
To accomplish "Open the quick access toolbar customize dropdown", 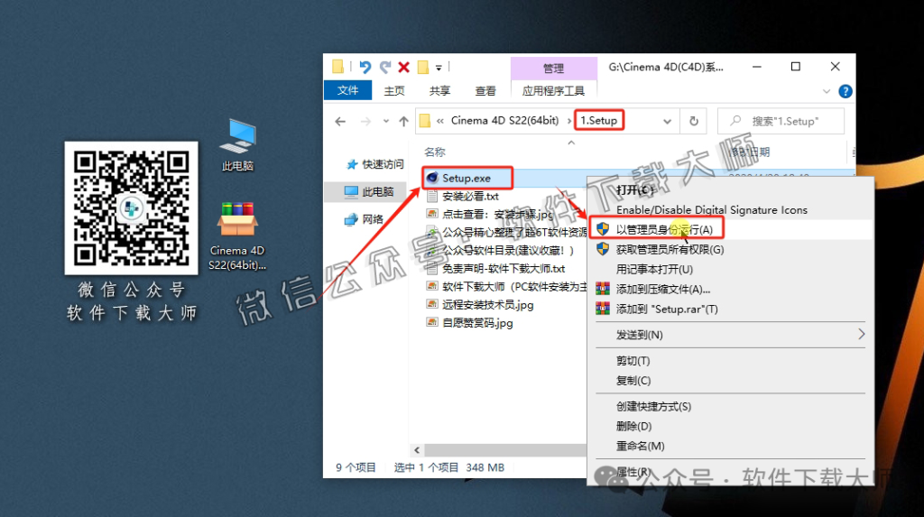I will (439, 68).
